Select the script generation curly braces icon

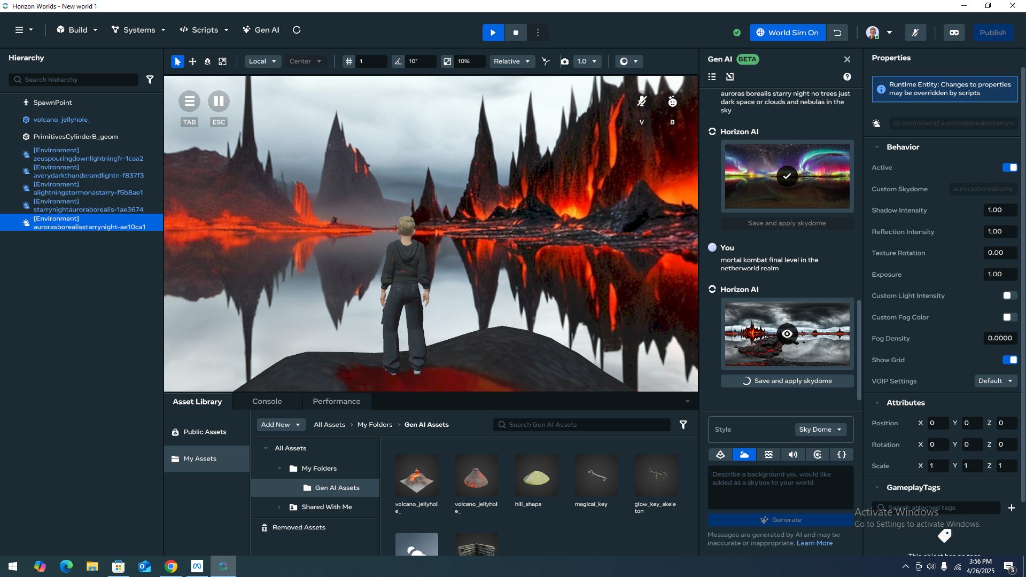click(x=842, y=455)
